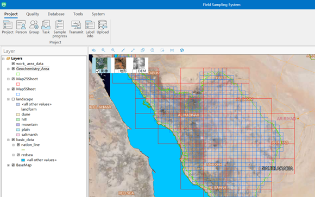Click the blue redsea color swatch
315x197 pixels.
(23, 160)
